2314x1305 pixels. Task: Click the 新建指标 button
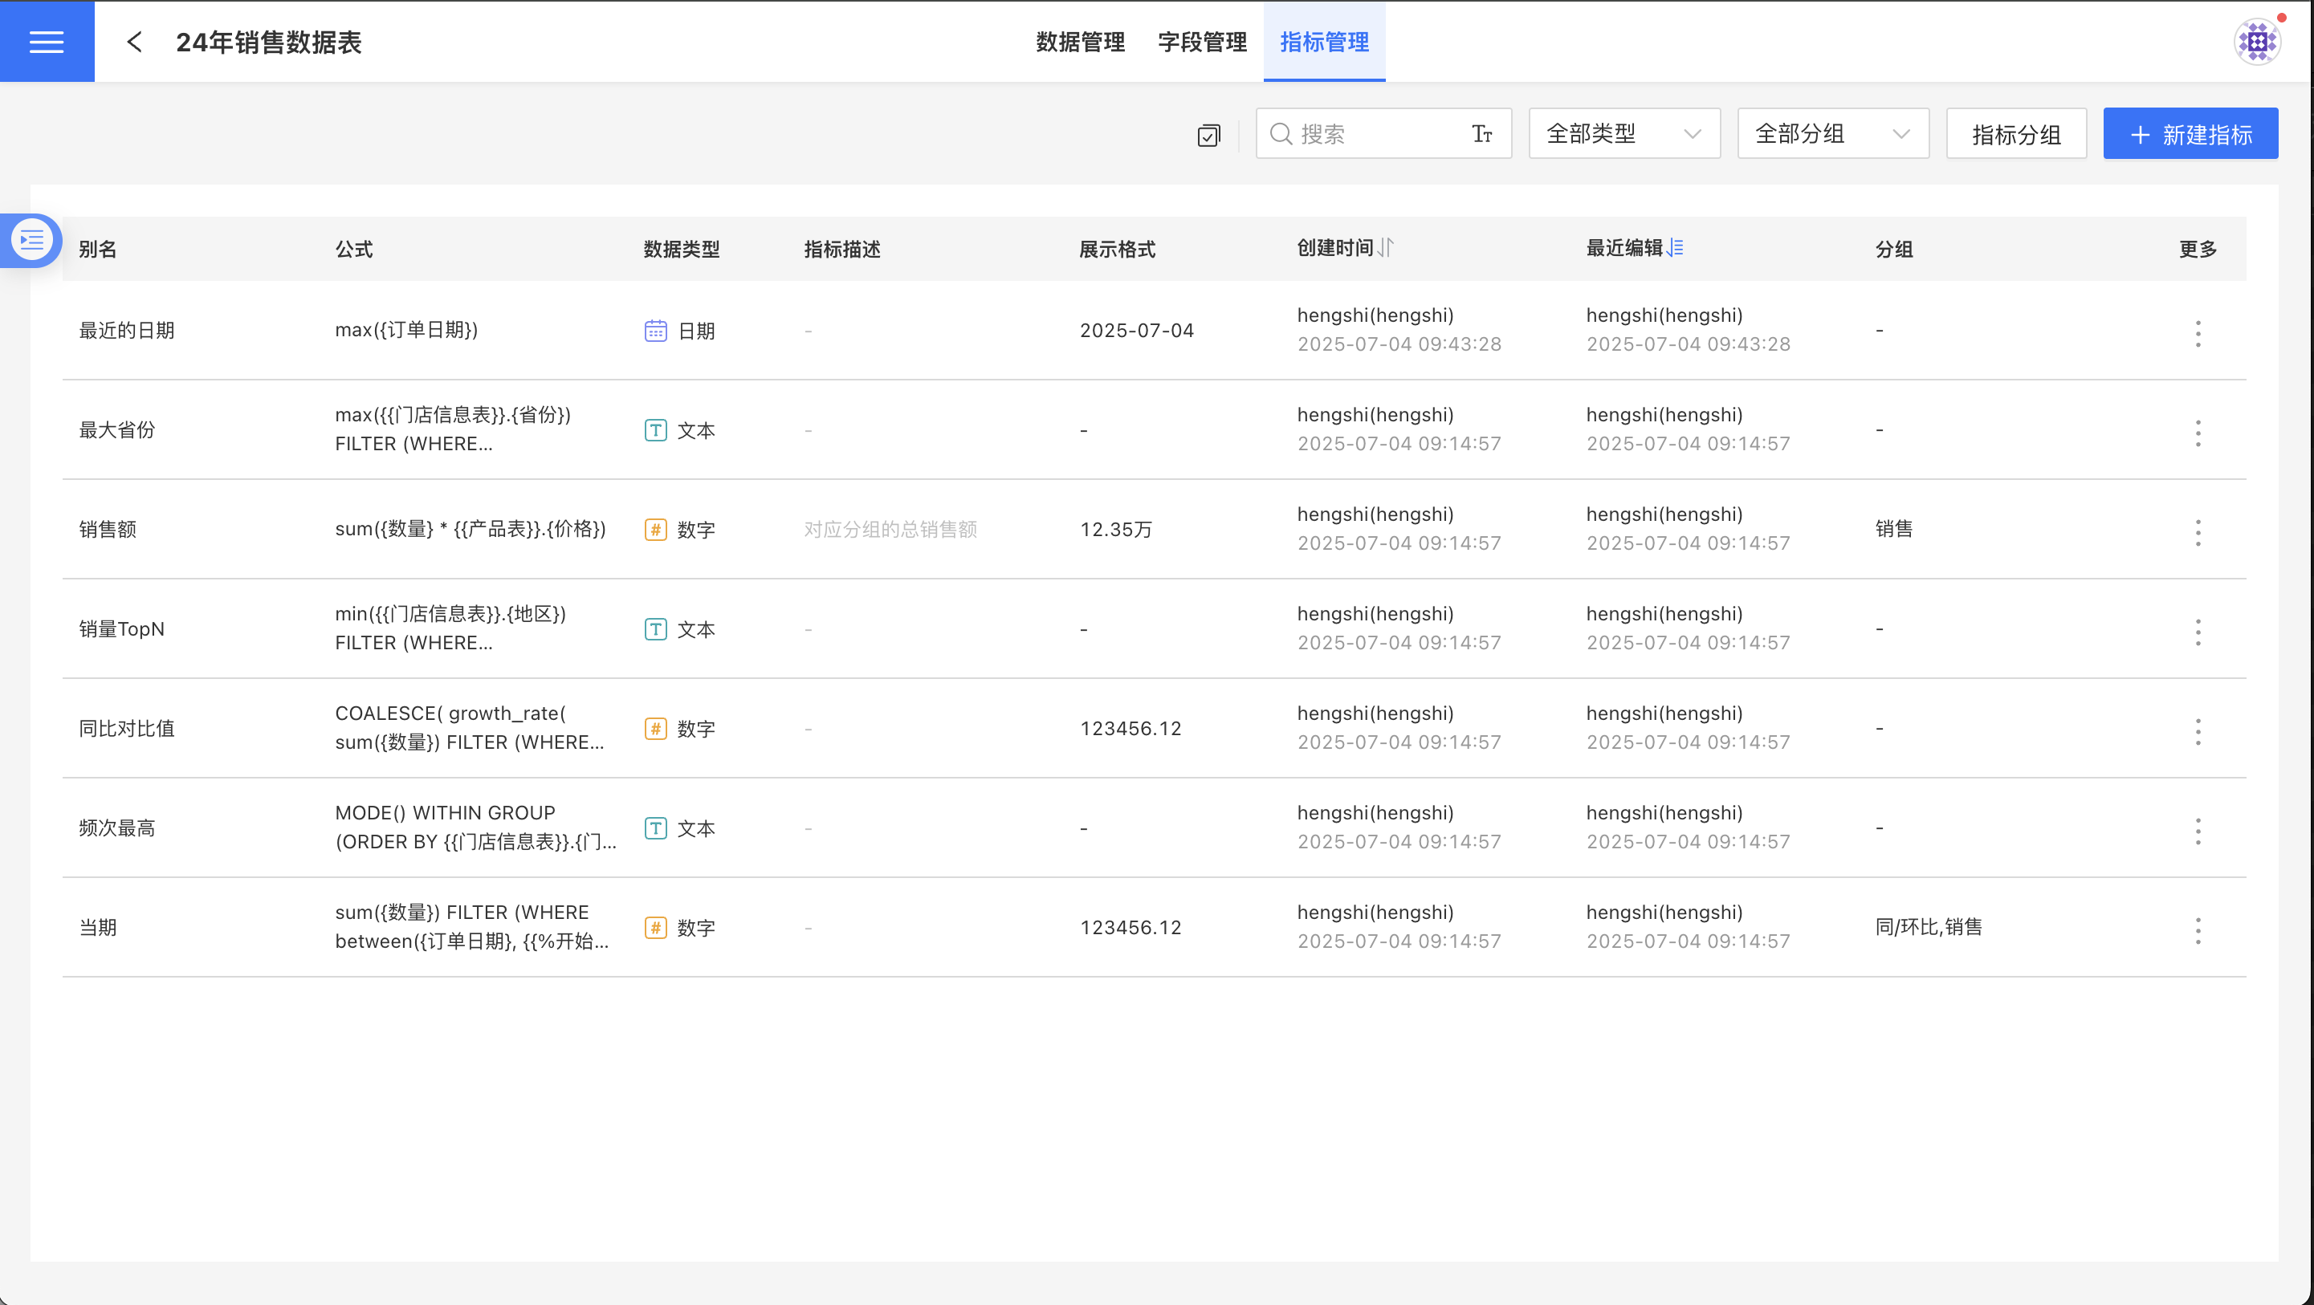point(2190,134)
